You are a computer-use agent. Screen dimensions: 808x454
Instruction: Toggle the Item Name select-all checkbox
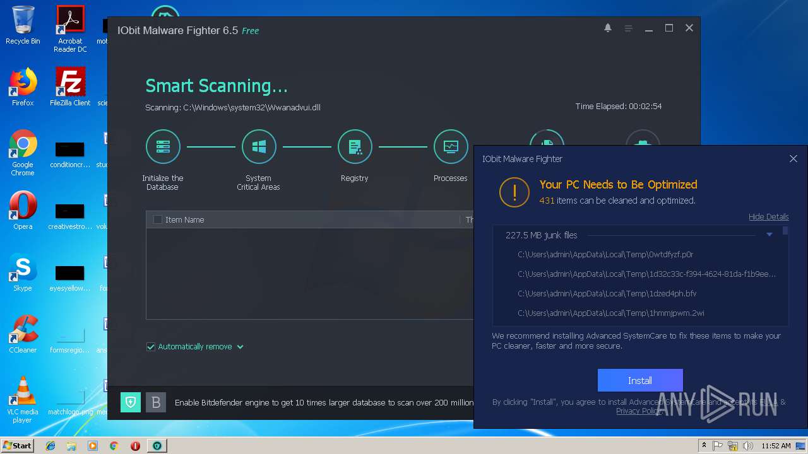pyautogui.click(x=158, y=219)
